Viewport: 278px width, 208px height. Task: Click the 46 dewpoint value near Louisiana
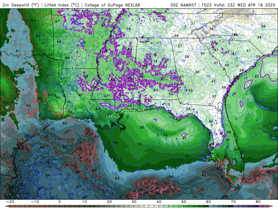pos(130,106)
